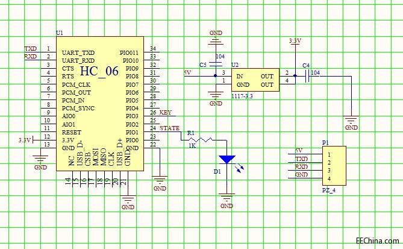Select the 3.3V power symbol above C4

[295, 42]
